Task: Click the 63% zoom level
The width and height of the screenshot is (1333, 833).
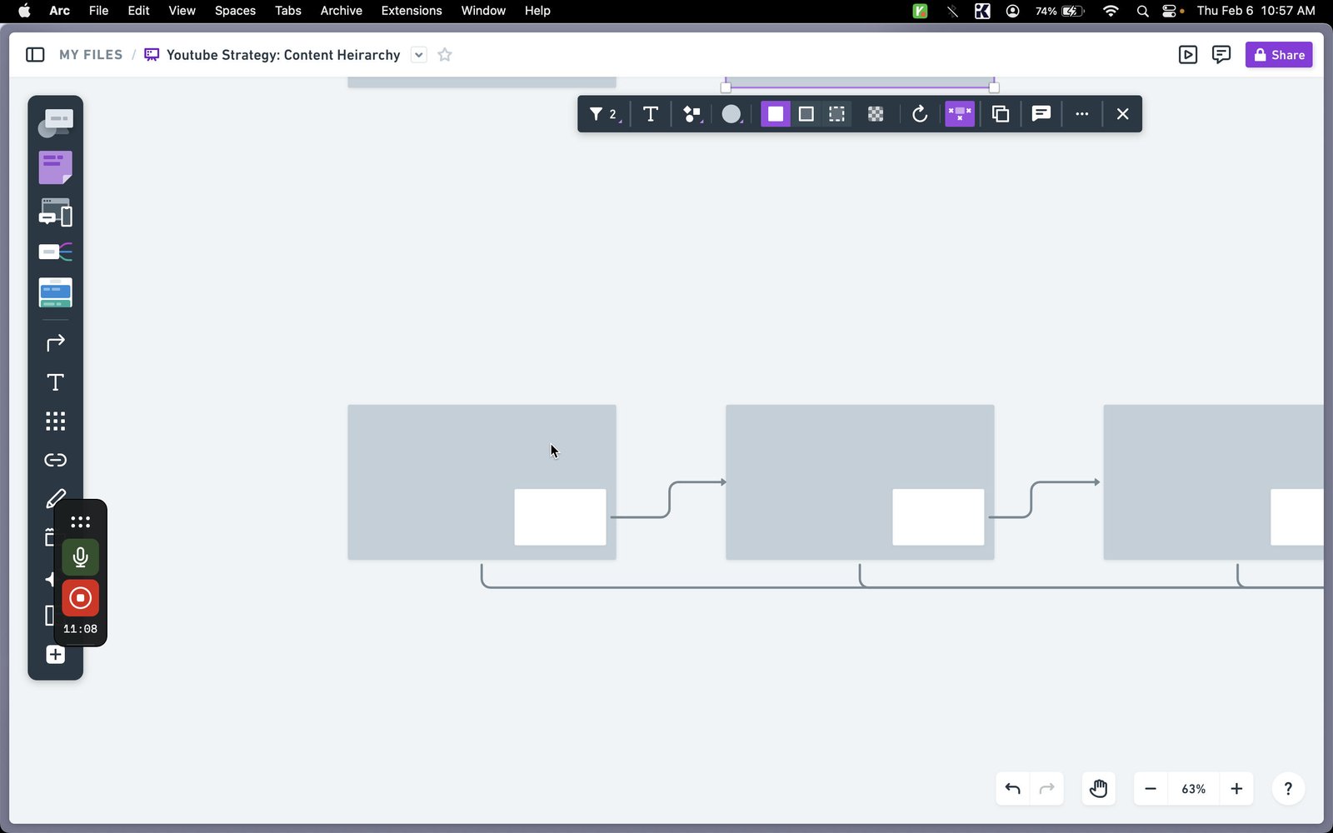Action: pyautogui.click(x=1194, y=789)
